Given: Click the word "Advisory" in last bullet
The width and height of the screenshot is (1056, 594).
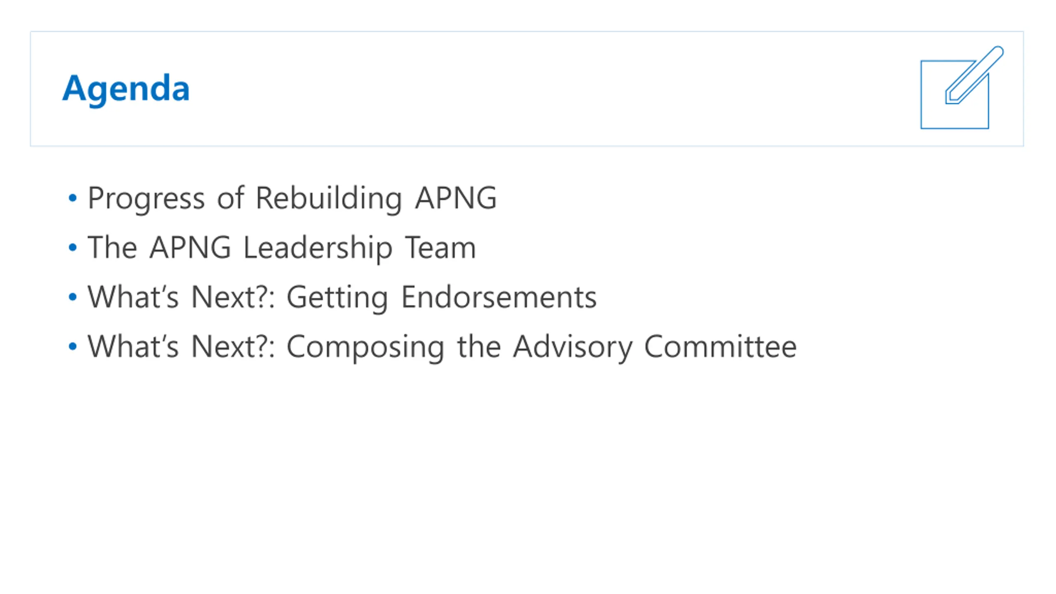Looking at the screenshot, I should coord(573,348).
